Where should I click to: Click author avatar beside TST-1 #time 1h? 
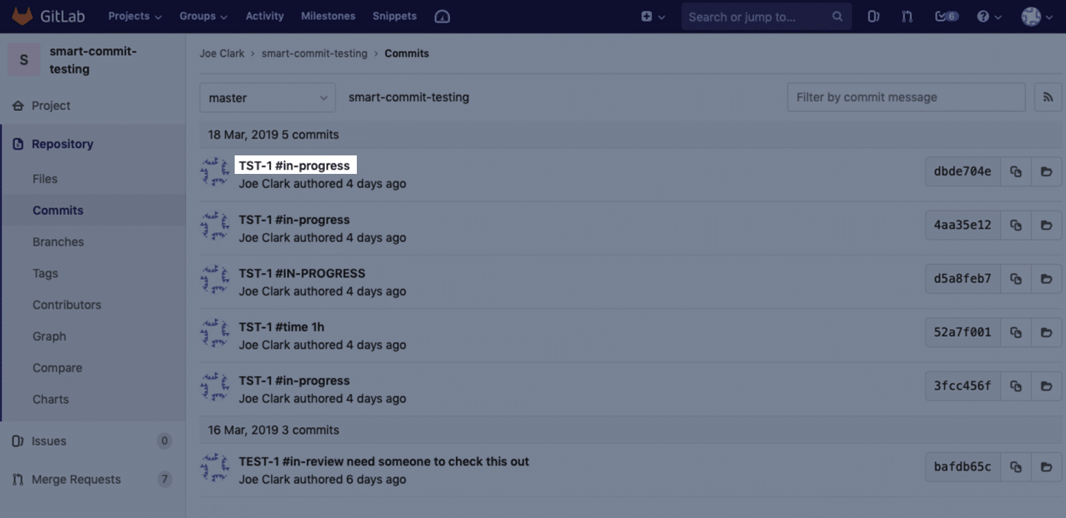tap(215, 332)
